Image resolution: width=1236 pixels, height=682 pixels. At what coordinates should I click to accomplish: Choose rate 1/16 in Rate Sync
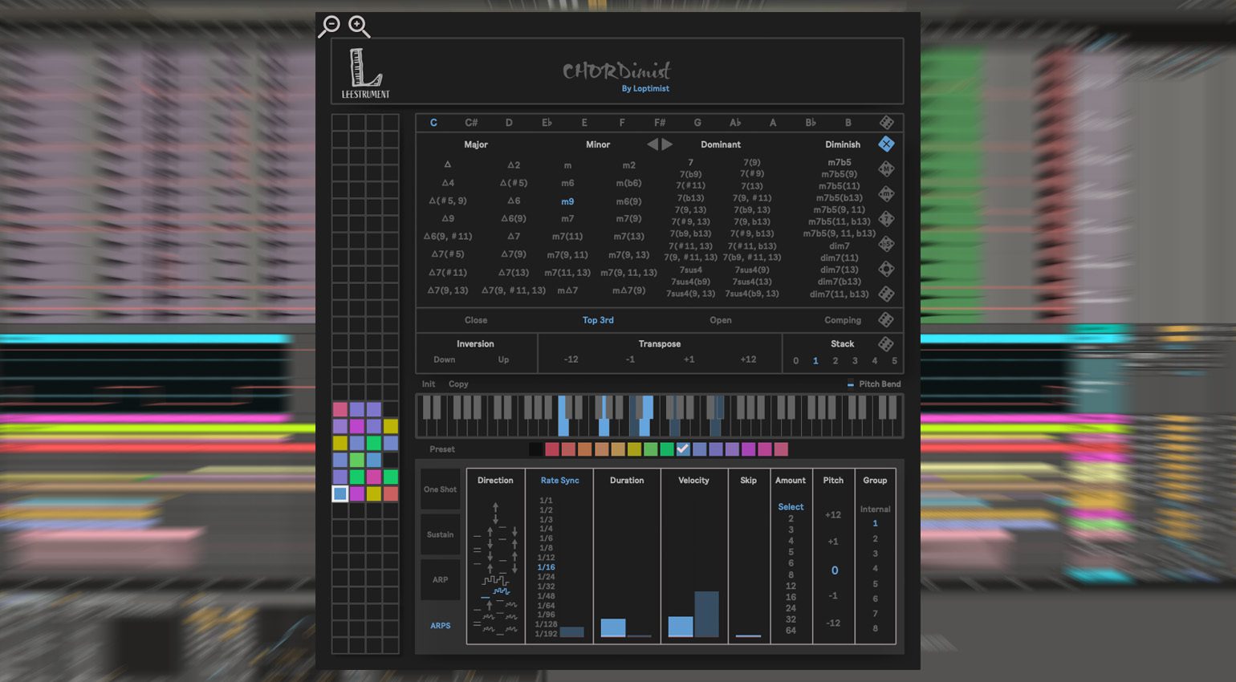[x=546, y=567]
